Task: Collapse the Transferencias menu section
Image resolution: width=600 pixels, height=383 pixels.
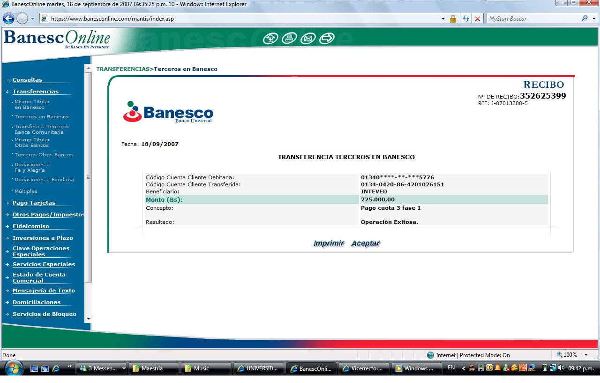Action: pos(36,92)
